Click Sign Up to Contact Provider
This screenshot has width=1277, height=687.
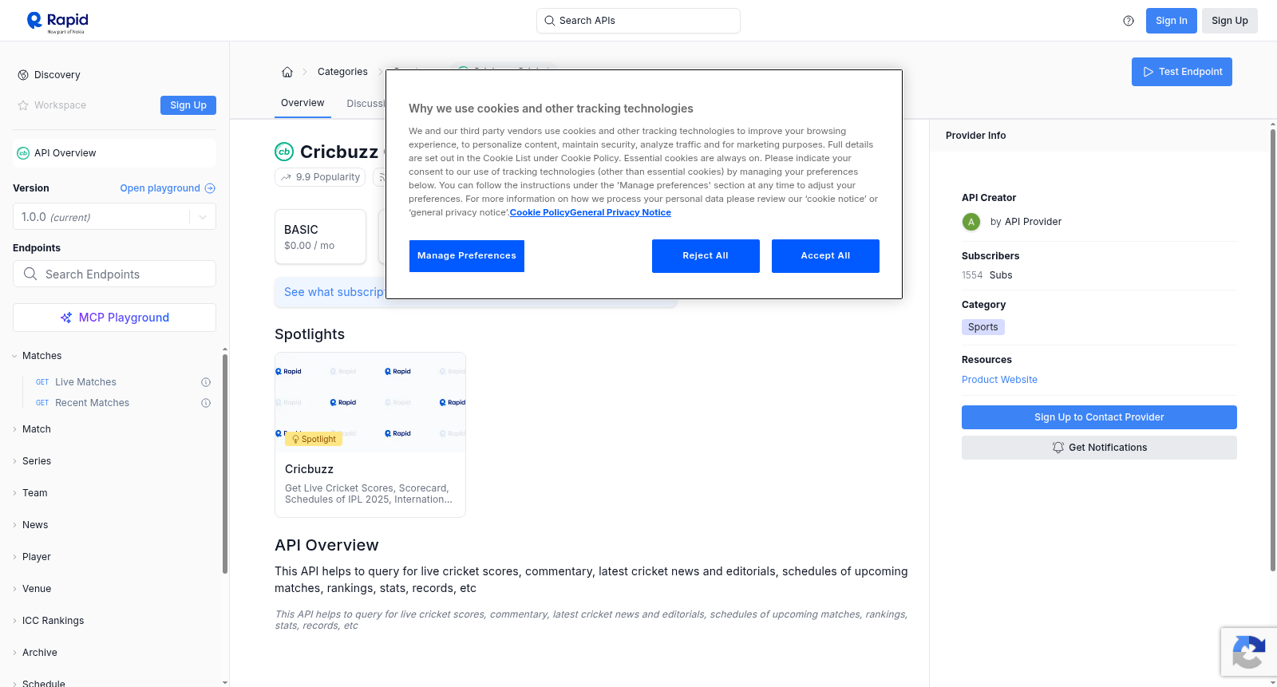(x=1099, y=417)
